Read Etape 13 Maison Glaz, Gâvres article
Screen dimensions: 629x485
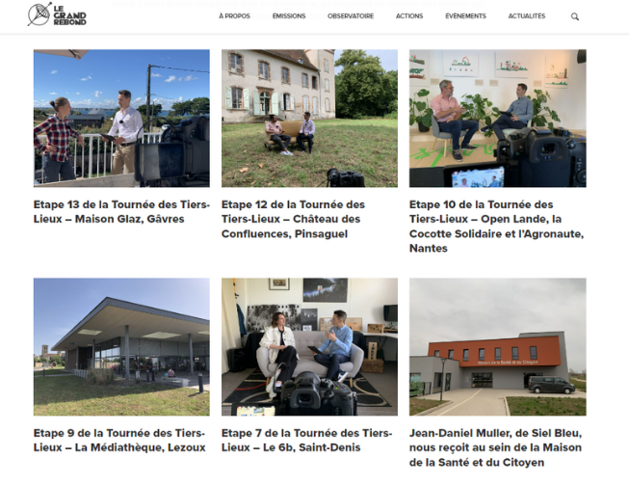pos(121,211)
